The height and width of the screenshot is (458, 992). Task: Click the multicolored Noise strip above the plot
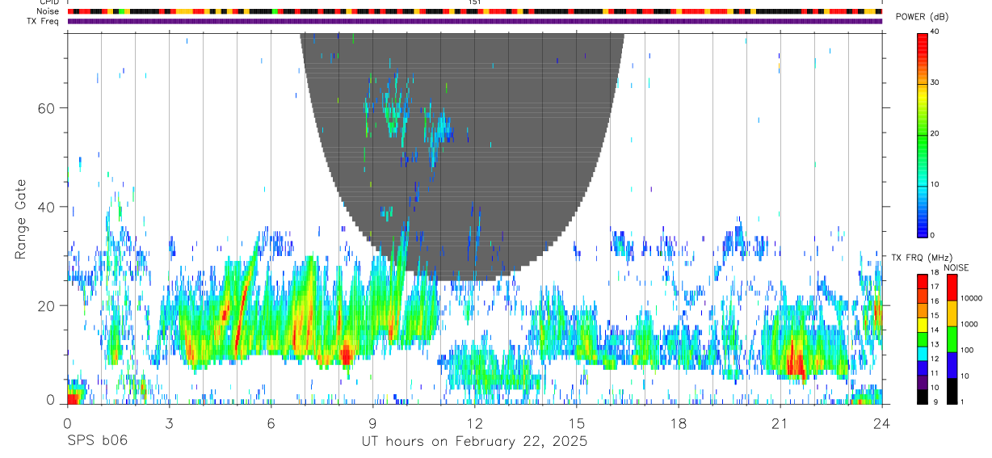(x=475, y=11)
